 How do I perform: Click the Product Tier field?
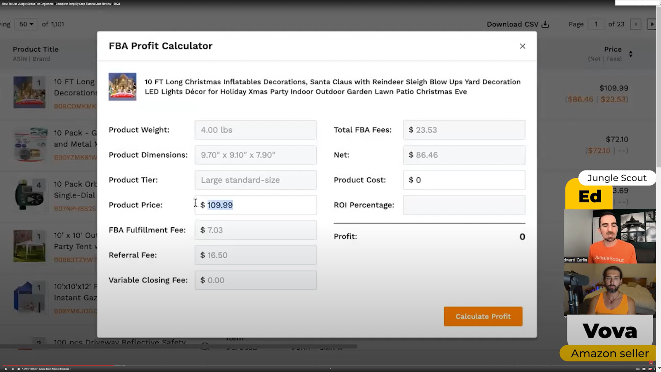256,180
